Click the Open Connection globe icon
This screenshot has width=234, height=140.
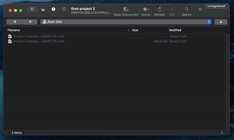126,9
